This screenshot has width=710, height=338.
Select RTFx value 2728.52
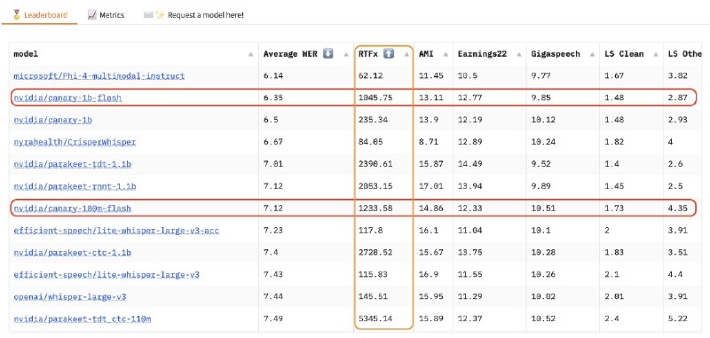click(x=375, y=253)
